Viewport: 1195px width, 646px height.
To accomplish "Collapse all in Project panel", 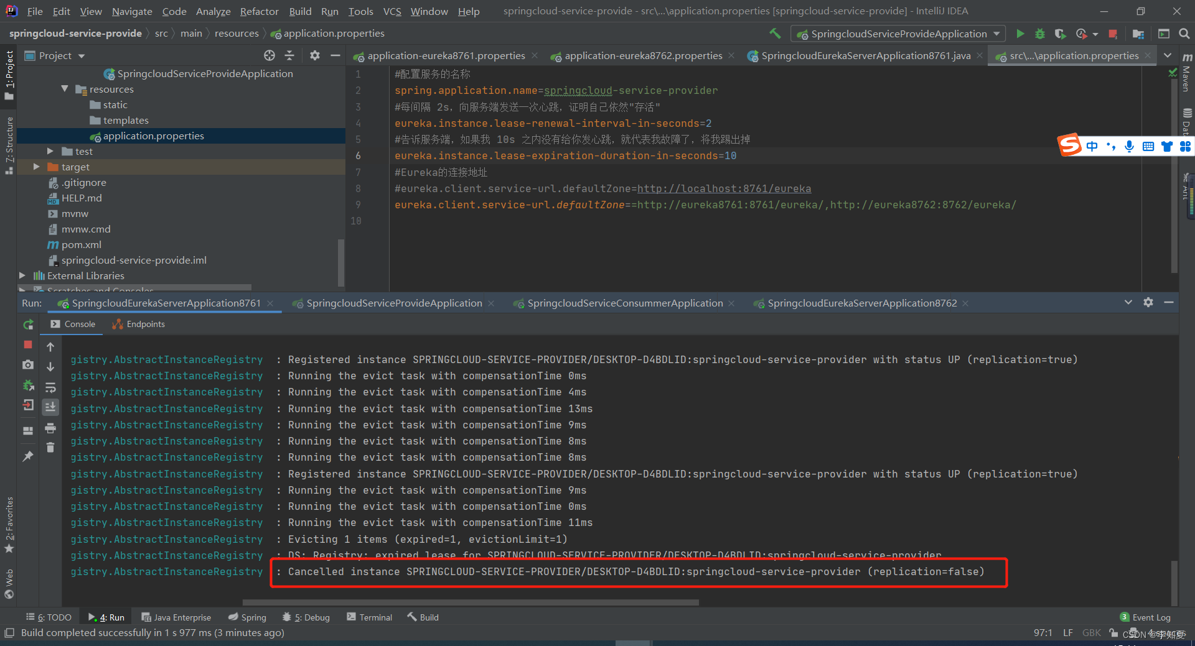I will (289, 55).
